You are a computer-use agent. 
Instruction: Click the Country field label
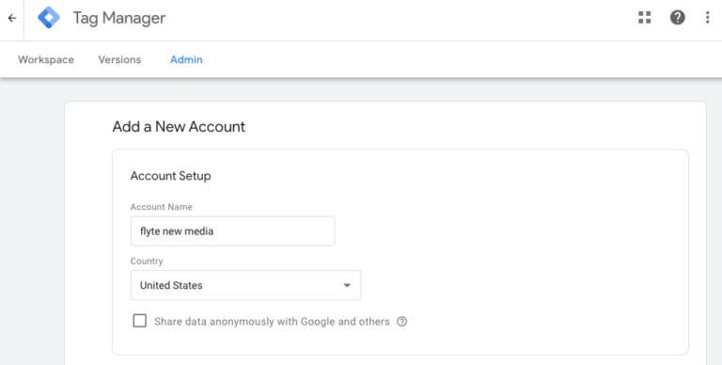point(147,262)
